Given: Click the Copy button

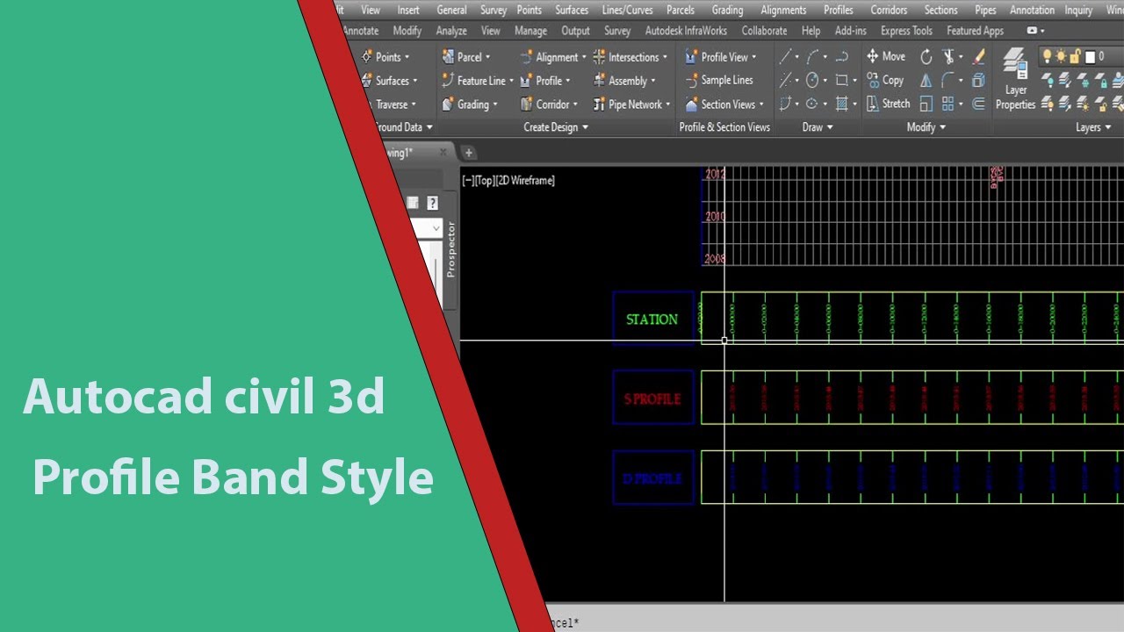Looking at the screenshot, I should coord(884,80).
